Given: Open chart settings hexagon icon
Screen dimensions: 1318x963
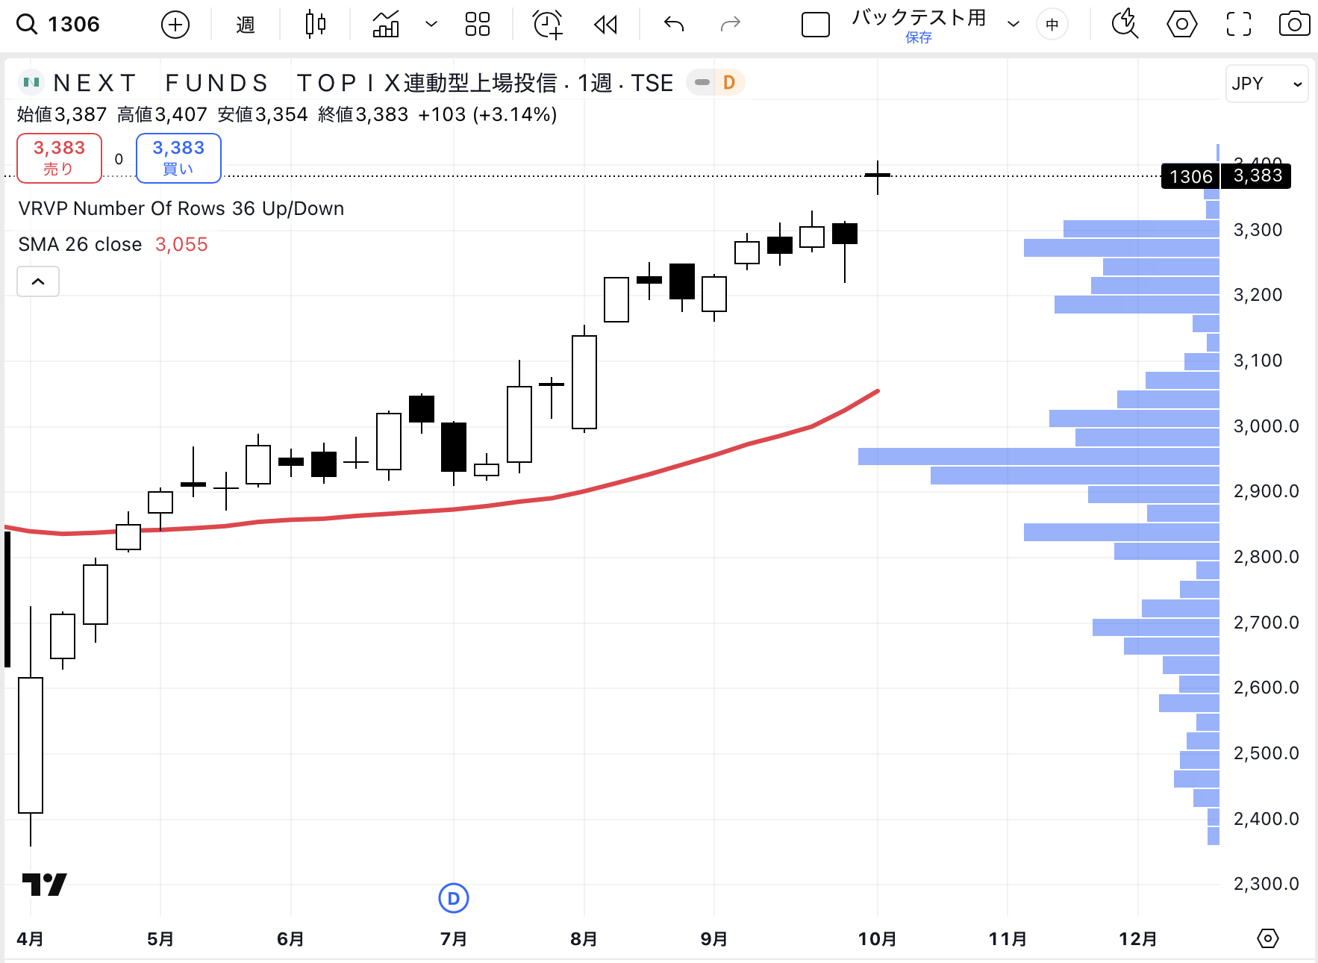Looking at the screenshot, I should [x=1181, y=25].
